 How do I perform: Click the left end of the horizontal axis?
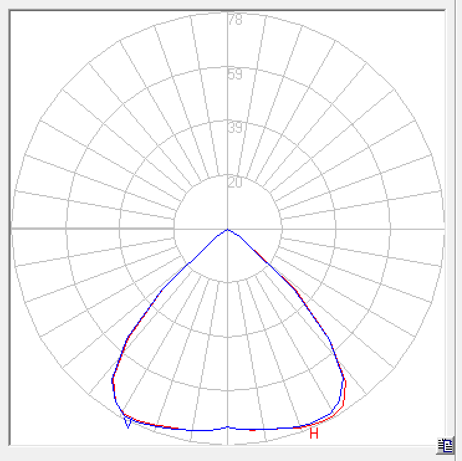point(14,229)
